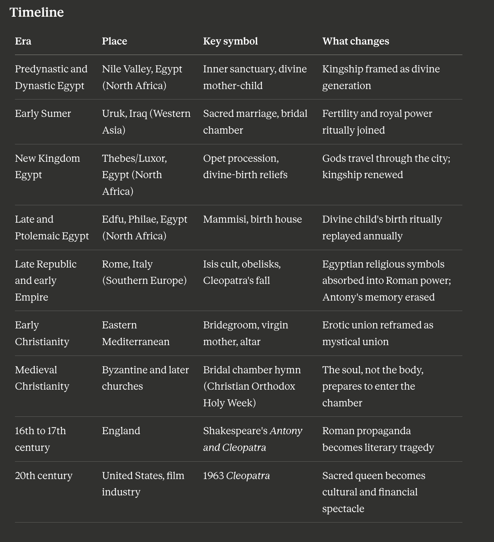Image resolution: width=494 pixels, height=542 pixels.
Task: Click the Opet procession symbol cell
Action: click(245, 166)
